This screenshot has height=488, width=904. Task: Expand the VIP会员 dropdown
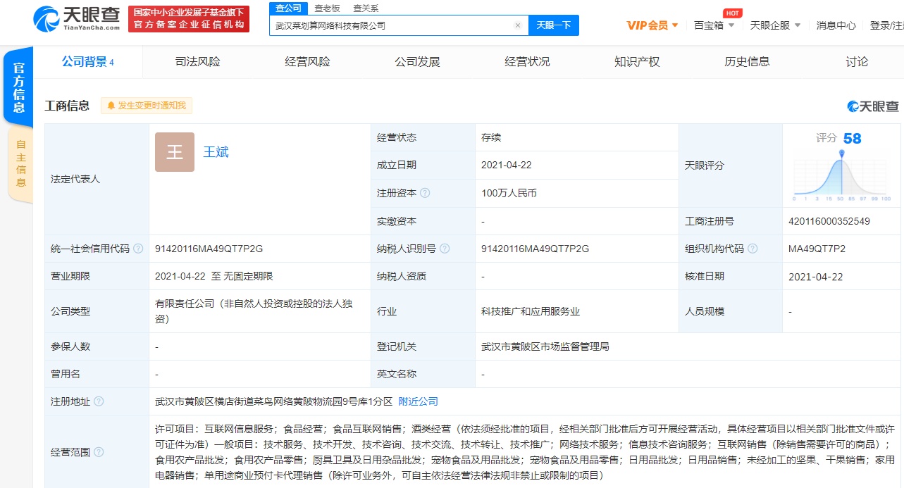pyautogui.click(x=652, y=25)
